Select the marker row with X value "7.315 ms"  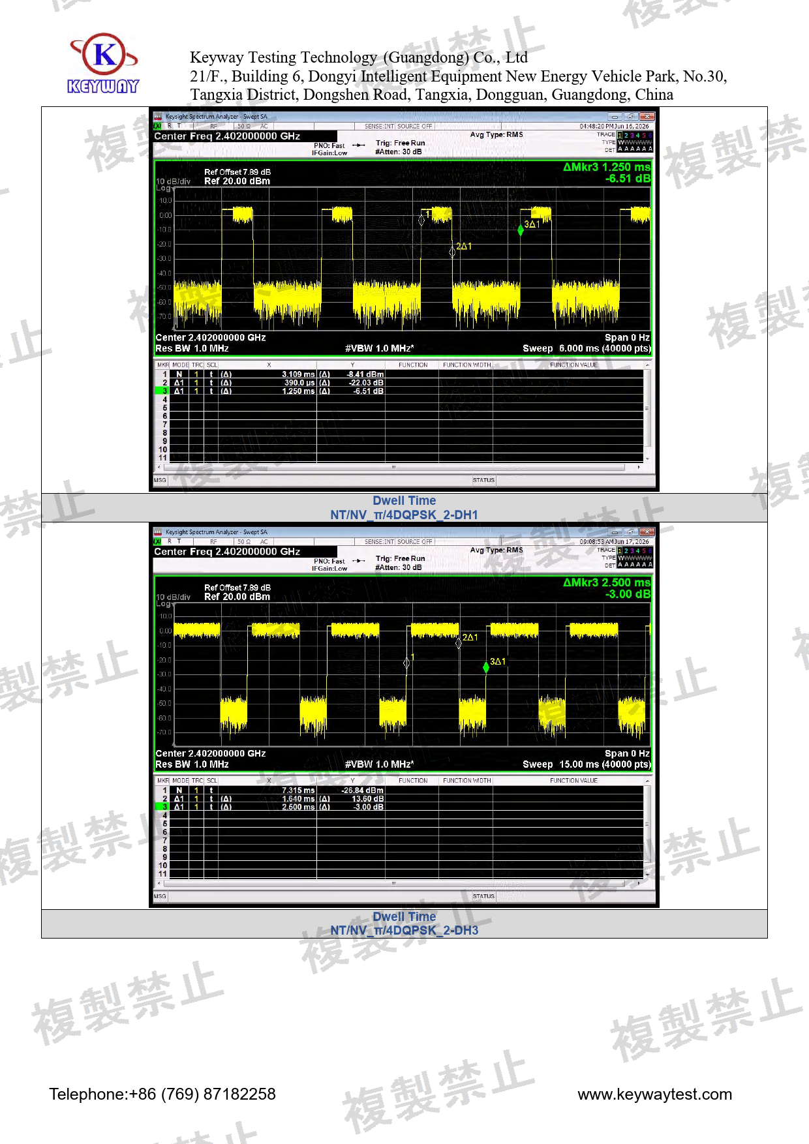tap(399, 790)
